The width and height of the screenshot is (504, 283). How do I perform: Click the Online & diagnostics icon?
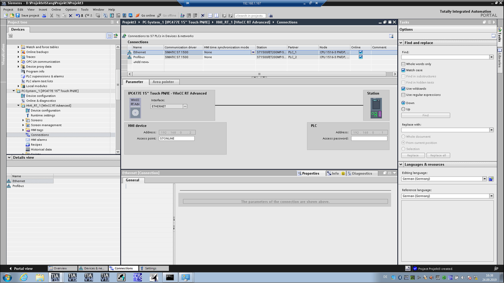pyautogui.click(x=23, y=101)
